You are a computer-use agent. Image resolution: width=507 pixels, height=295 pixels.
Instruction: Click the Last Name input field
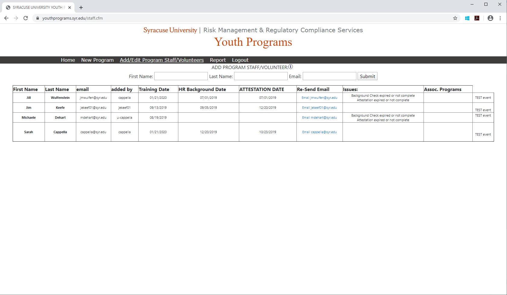coord(261,76)
